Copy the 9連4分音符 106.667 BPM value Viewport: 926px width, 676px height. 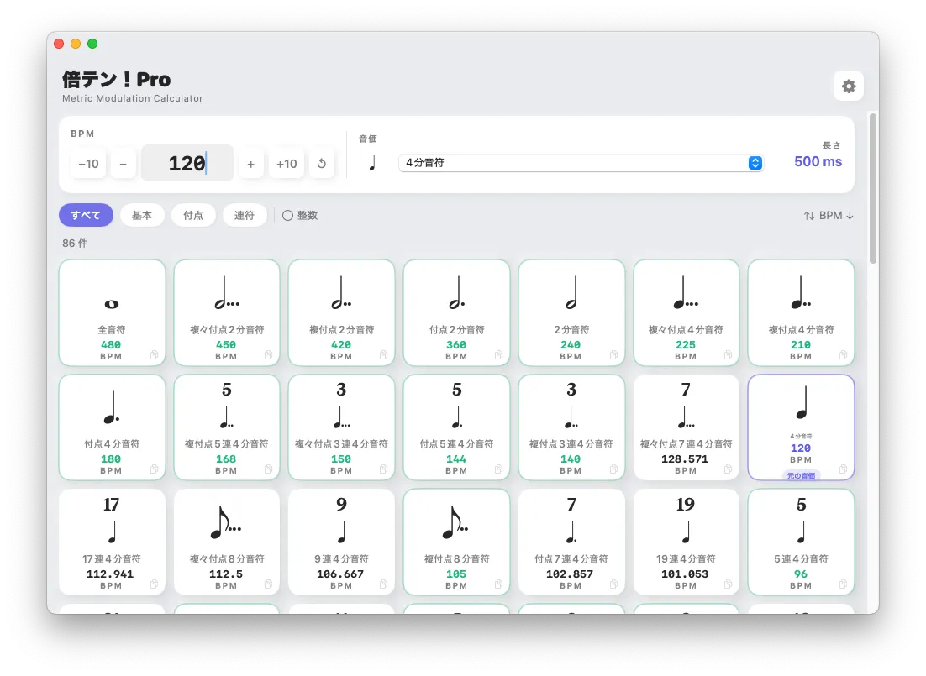(384, 584)
